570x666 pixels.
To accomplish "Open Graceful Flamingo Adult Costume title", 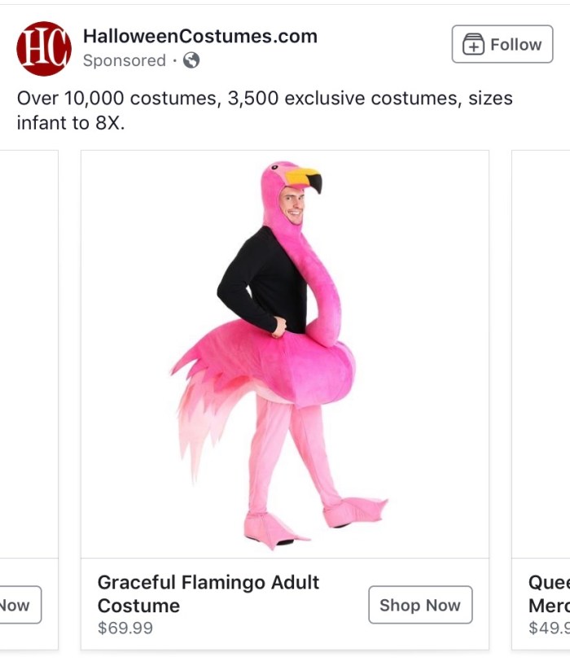I will (208, 594).
